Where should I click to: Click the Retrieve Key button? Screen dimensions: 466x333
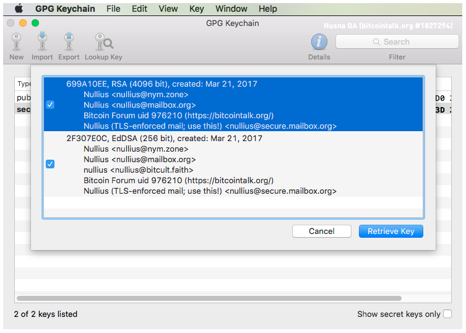391,231
